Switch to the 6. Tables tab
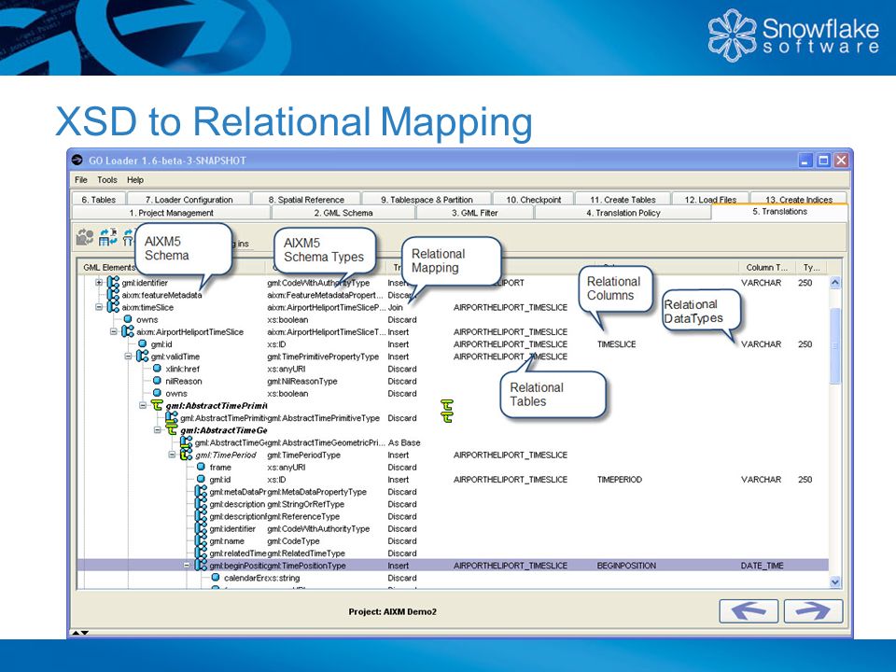The width and height of the screenshot is (896, 672). [98, 200]
